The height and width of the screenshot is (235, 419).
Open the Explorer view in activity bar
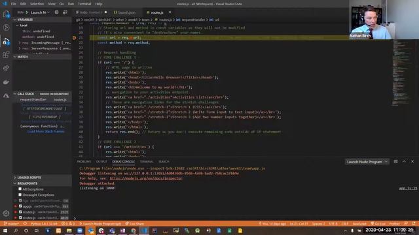click(6, 14)
